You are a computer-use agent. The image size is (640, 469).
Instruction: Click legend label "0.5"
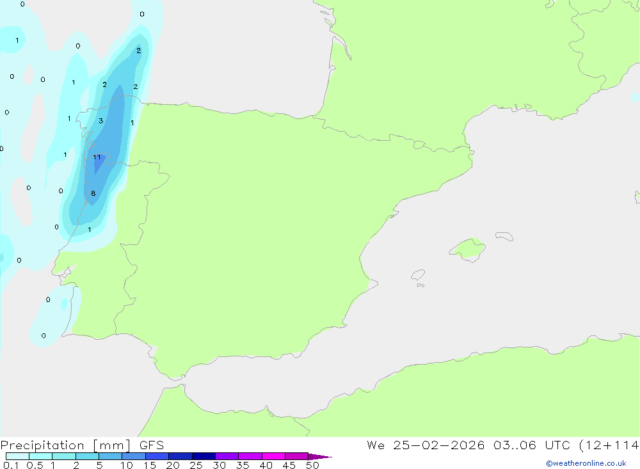(35, 465)
